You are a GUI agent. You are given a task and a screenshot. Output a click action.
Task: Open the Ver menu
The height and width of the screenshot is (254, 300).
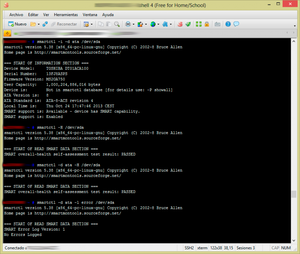[x=46, y=15]
